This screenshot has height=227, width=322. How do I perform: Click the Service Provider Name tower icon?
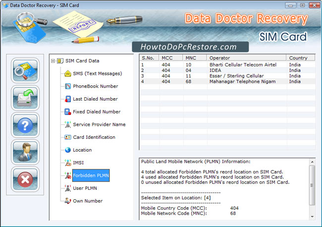(x=68, y=124)
